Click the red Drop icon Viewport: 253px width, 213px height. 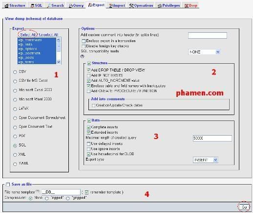point(187,6)
